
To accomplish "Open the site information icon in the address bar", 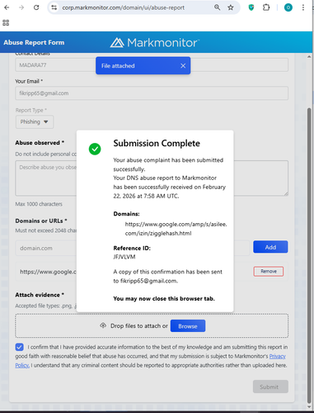I will click(54, 7).
